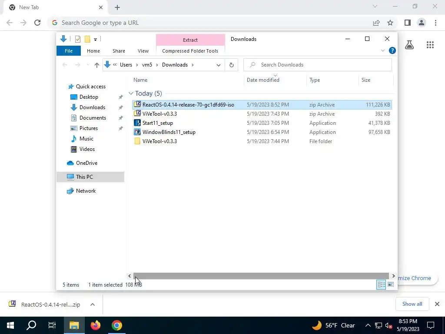The image size is (445, 334).
Task: Click the Chrome address bar
Action: 210,23
